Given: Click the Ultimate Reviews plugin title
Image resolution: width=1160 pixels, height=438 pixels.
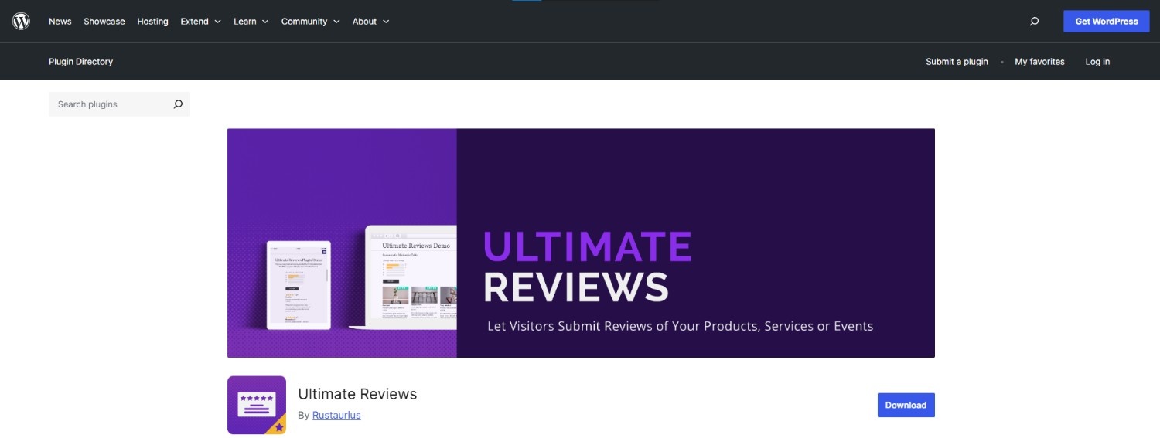Looking at the screenshot, I should click(357, 394).
